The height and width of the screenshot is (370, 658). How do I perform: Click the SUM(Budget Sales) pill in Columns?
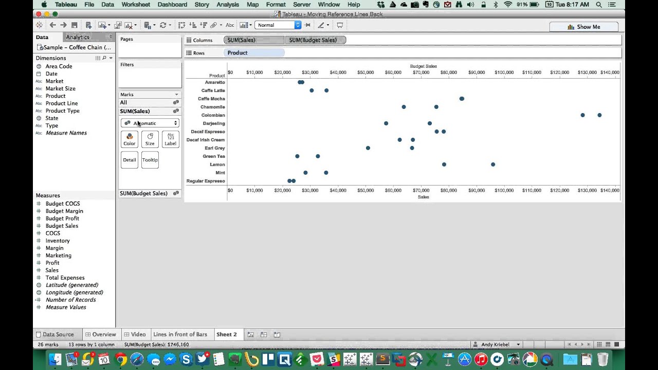[x=316, y=40]
